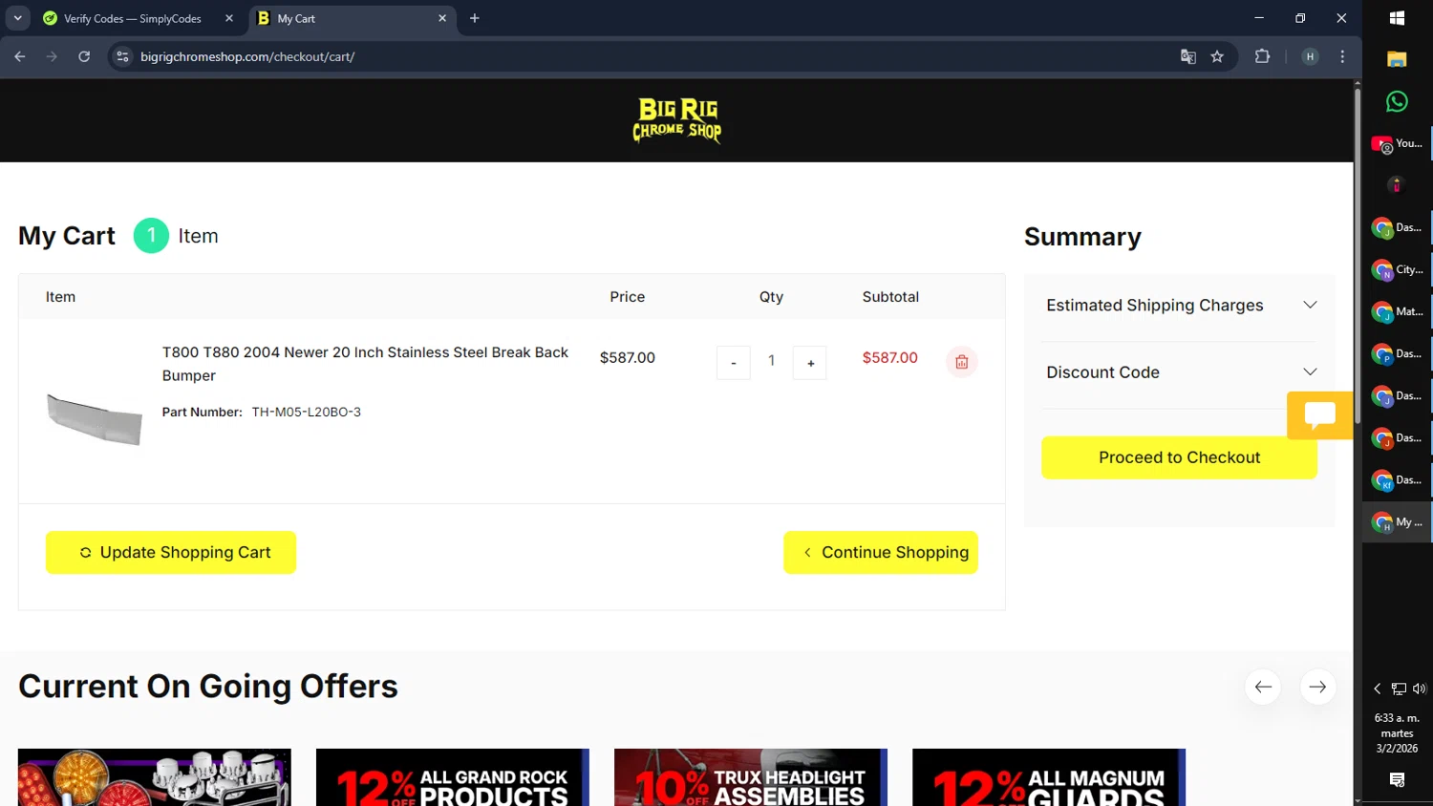Open the network icon in tray
Screen dimensions: 1433x806
pyautogui.click(x=1399, y=689)
